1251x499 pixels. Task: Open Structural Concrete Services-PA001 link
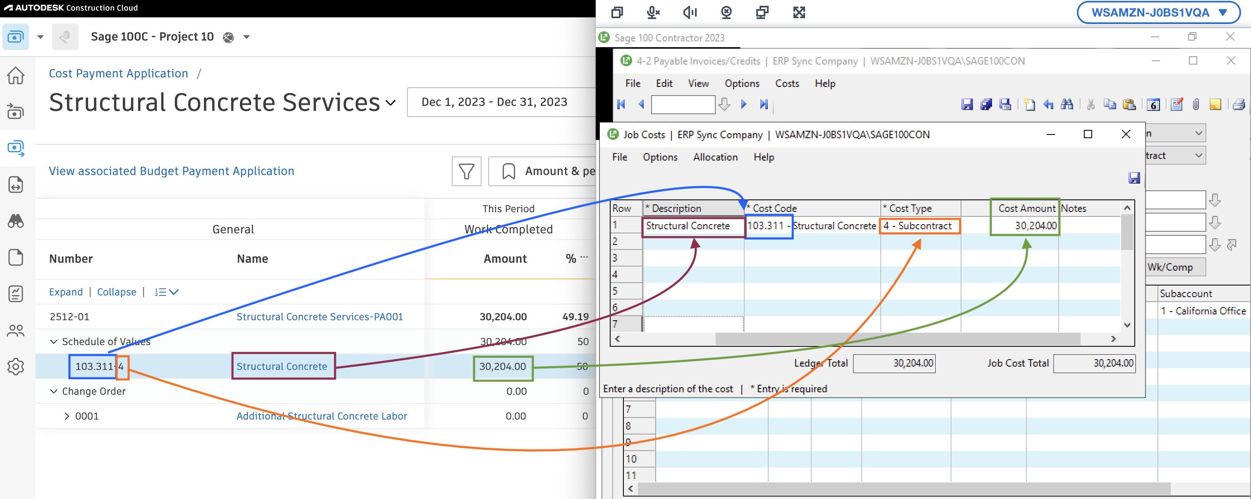pyautogui.click(x=319, y=317)
